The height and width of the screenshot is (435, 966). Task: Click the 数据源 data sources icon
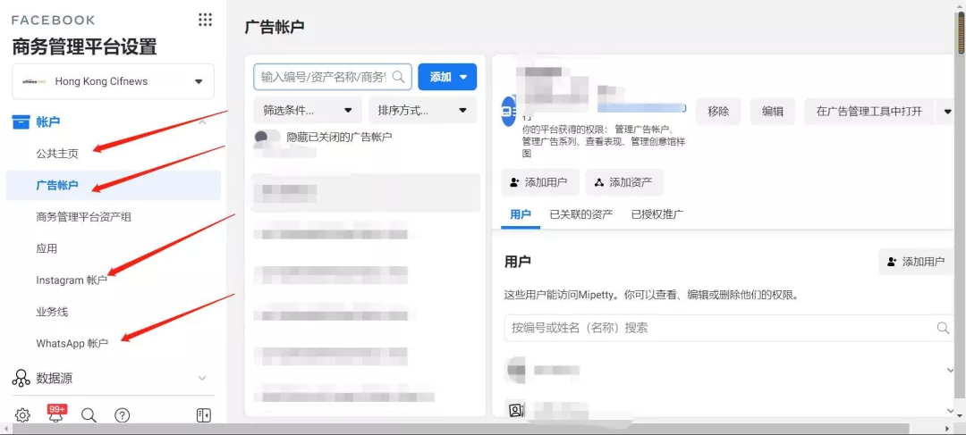click(21, 378)
